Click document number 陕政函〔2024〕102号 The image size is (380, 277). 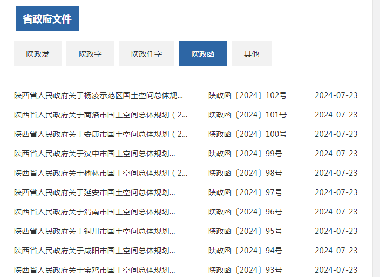click(x=247, y=95)
